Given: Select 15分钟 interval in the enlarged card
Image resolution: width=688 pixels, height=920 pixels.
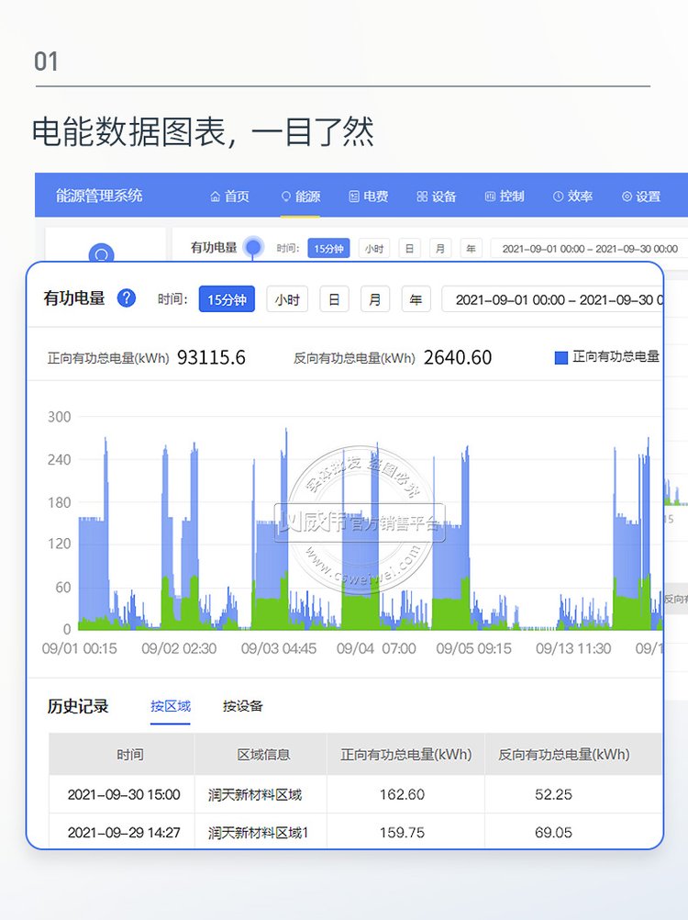Looking at the screenshot, I should (227, 299).
